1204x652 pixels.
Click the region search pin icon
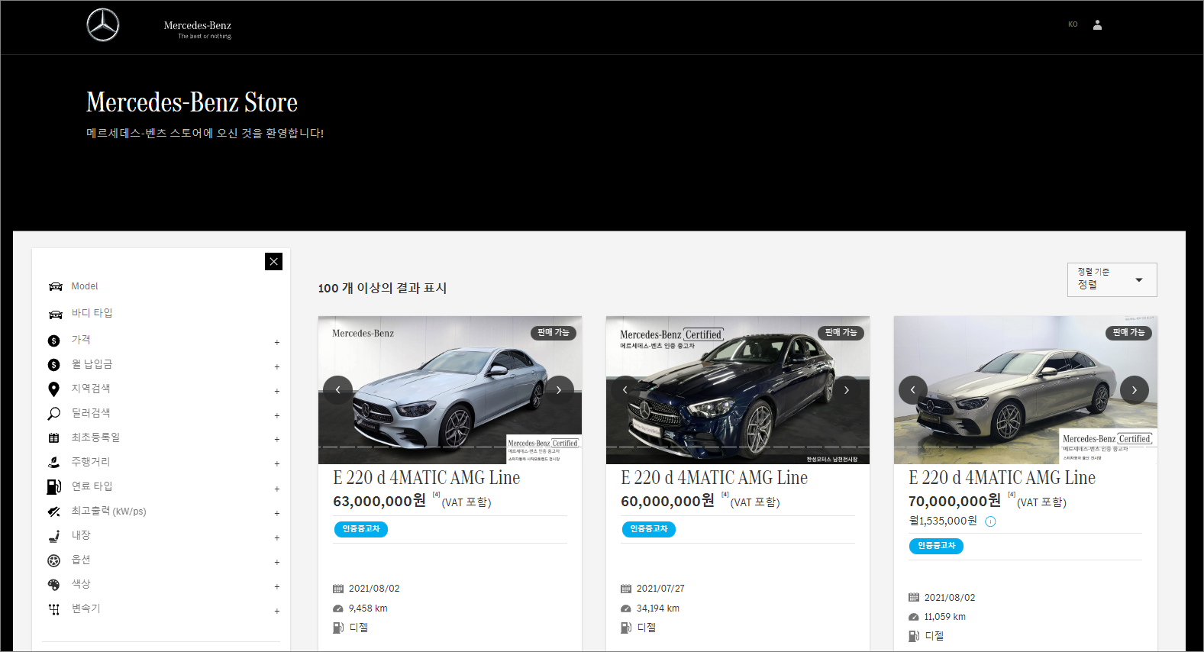click(x=53, y=389)
